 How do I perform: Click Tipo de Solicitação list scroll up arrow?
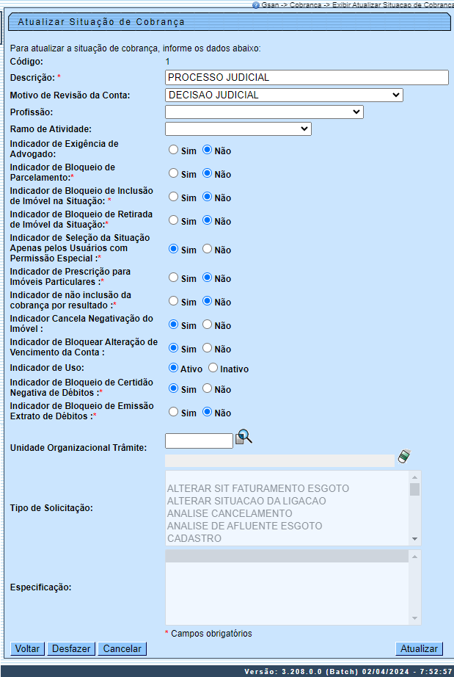click(415, 477)
